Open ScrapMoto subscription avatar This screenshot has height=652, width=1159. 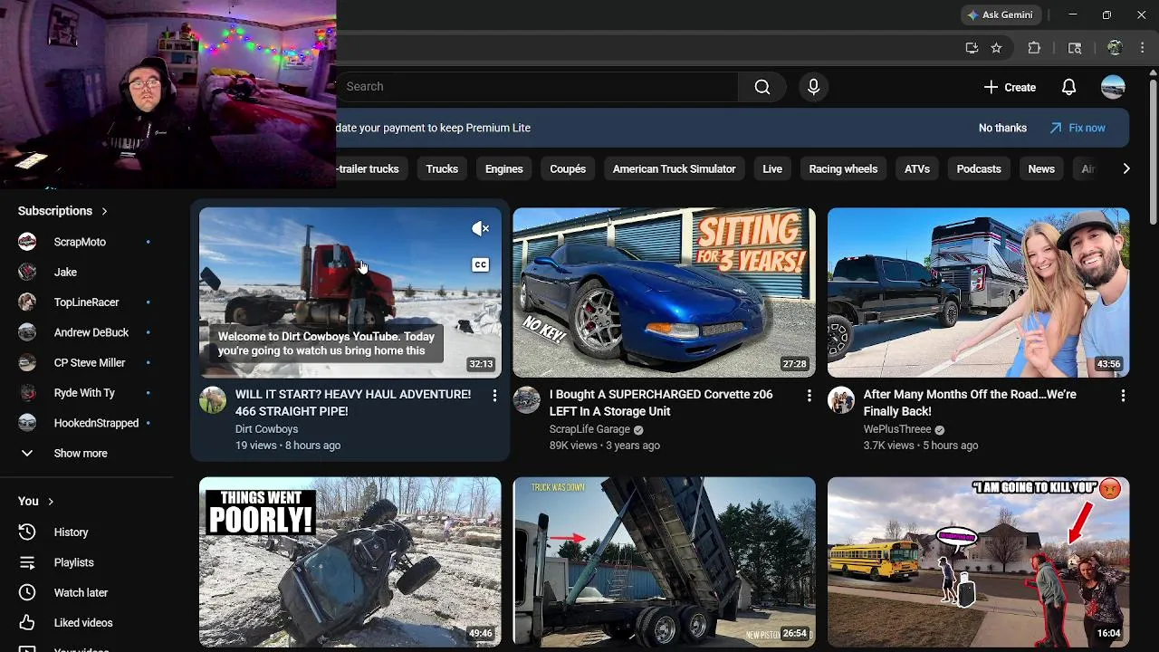click(x=27, y=242)
